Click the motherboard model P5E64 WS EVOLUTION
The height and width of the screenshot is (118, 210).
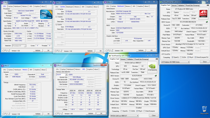coord(128,14)
